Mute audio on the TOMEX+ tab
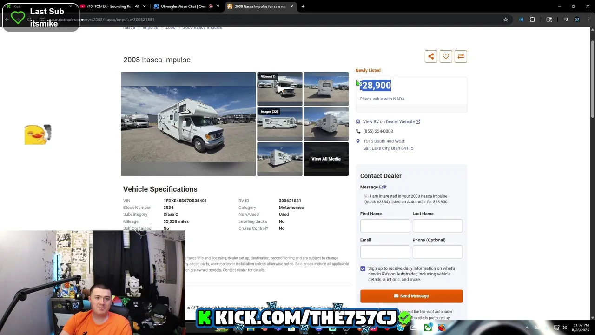 point(137,7)
